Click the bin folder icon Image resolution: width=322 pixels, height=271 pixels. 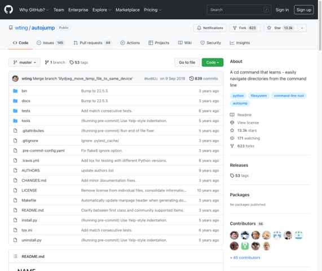point(15,91)
